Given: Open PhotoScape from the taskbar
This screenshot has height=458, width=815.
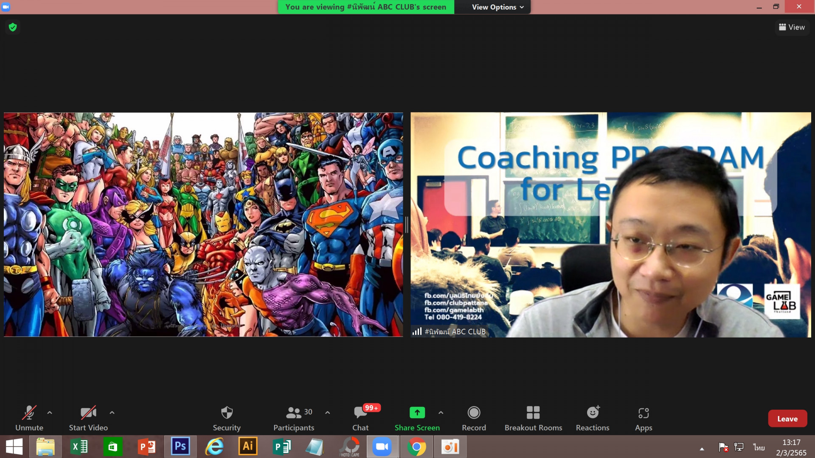Looking at the screenshot, I should tap(350, 447).
